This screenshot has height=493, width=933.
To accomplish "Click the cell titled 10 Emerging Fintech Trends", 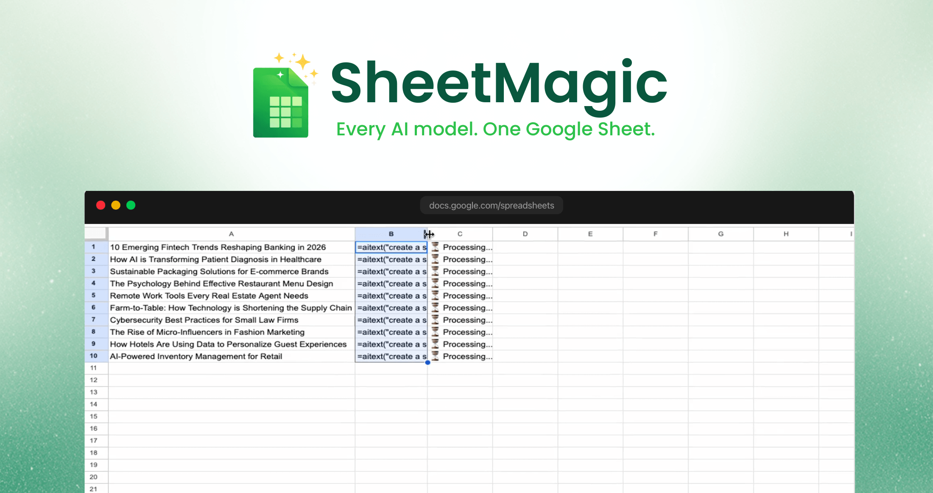I will tap(231, 247).
